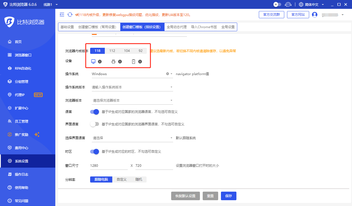Click the window width field 1280

pos(109,166)
